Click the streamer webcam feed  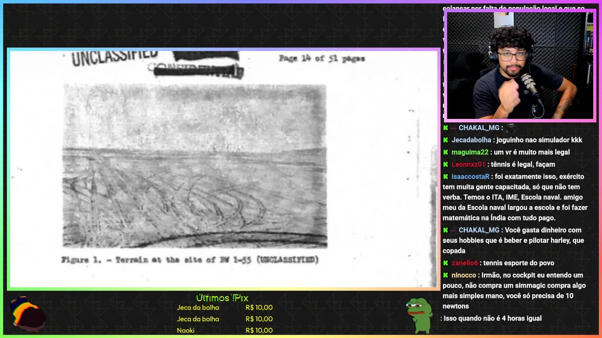[x=520, y=66]
